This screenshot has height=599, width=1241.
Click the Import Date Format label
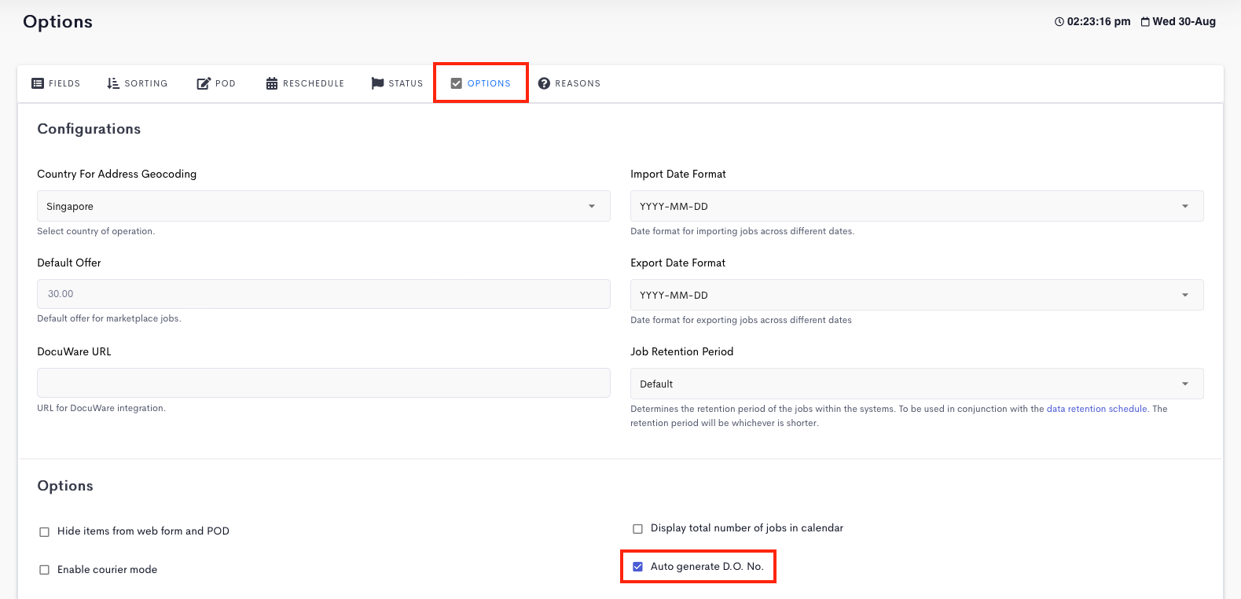click(678, 174)
